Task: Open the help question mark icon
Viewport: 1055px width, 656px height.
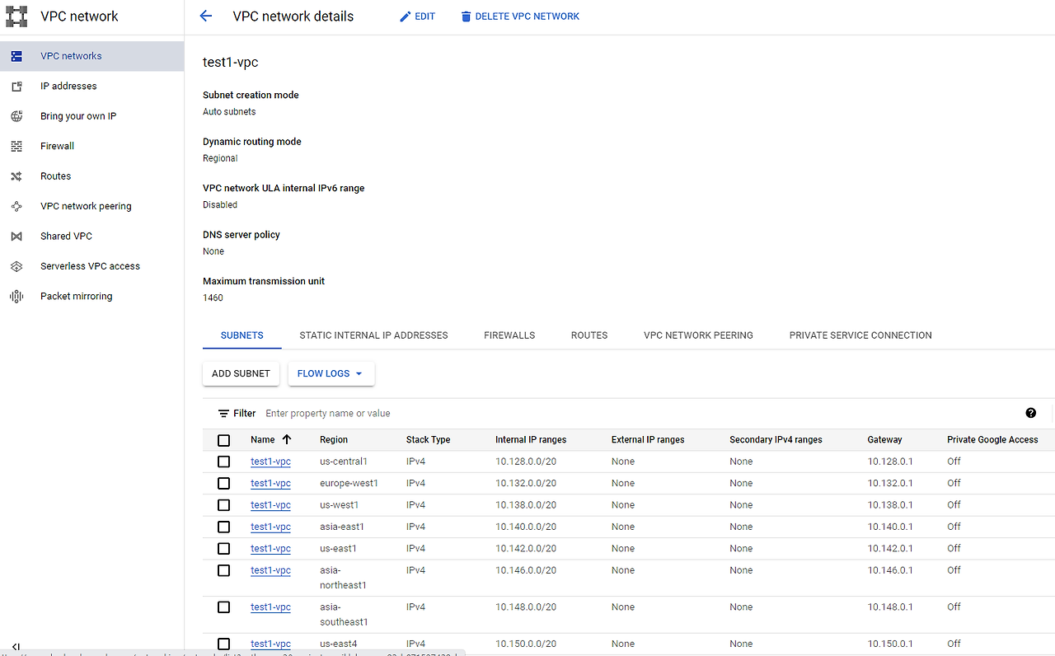Action: tap(1031, 413)
